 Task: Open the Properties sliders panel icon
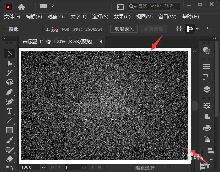click(207, 106)
